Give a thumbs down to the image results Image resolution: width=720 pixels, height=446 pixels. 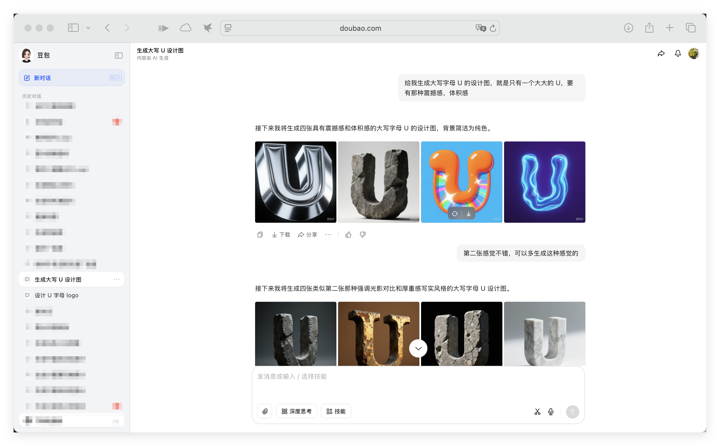click(362, 234)
